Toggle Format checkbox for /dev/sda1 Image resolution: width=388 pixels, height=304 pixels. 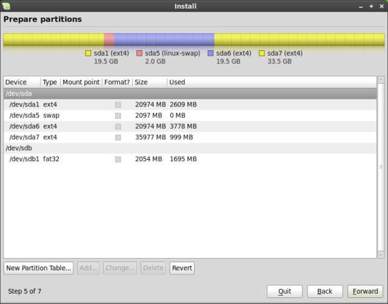(x=118, y=105)
